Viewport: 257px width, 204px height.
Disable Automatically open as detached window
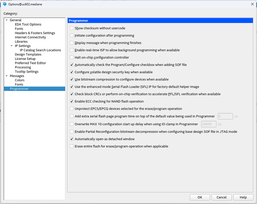(x=72, y=139)
